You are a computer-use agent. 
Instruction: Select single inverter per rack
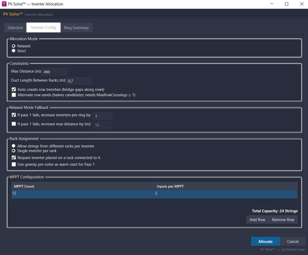14,151
